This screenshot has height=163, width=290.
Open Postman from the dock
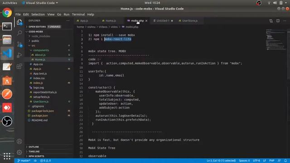7,94
